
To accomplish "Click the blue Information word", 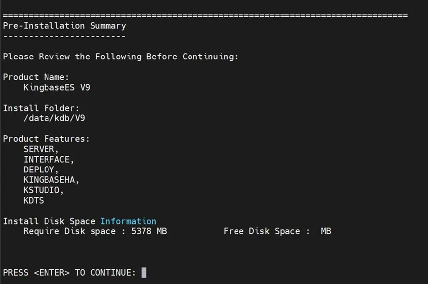I will tap(128, 221).
